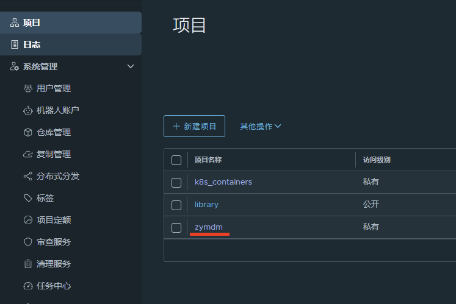The width and height of the screenshot is (456, 304).
Task: Click the User Management icon
Action: tap(27, 88)
